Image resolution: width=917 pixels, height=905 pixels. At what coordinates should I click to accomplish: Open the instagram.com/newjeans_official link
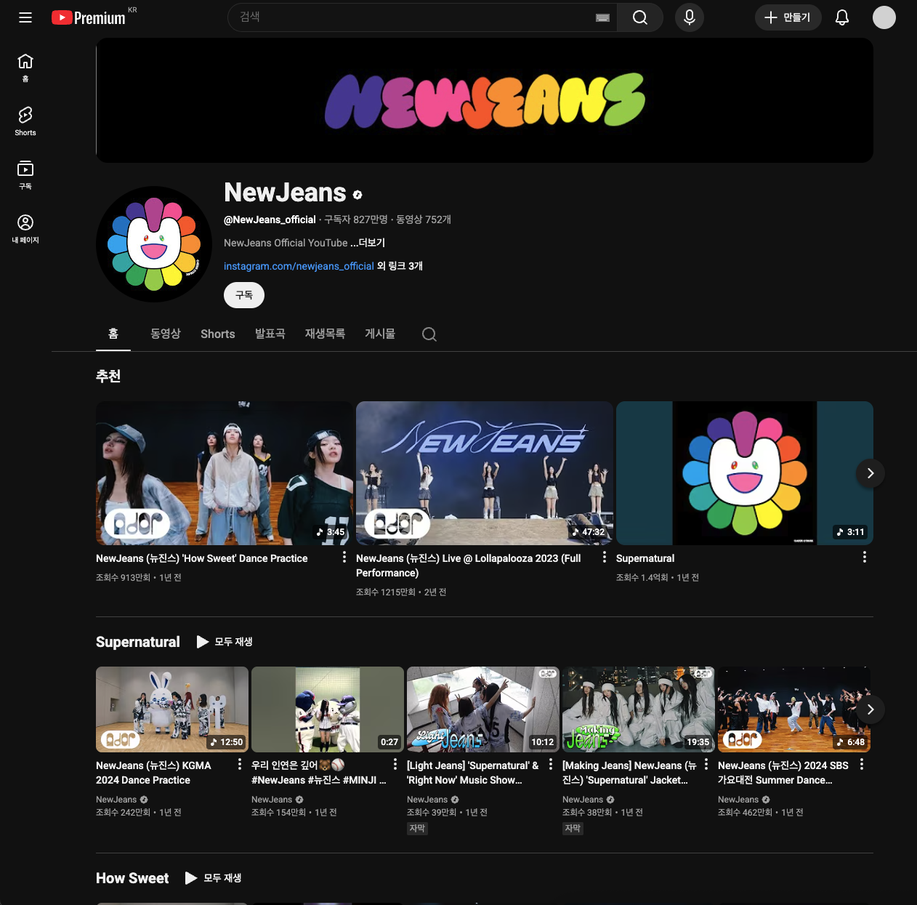pyautogui.click(x=299, y=266)
